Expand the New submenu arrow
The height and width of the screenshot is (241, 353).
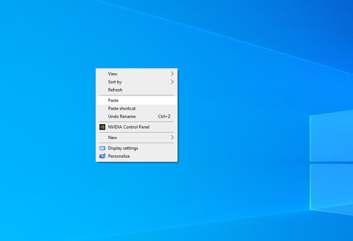(172, 138)
